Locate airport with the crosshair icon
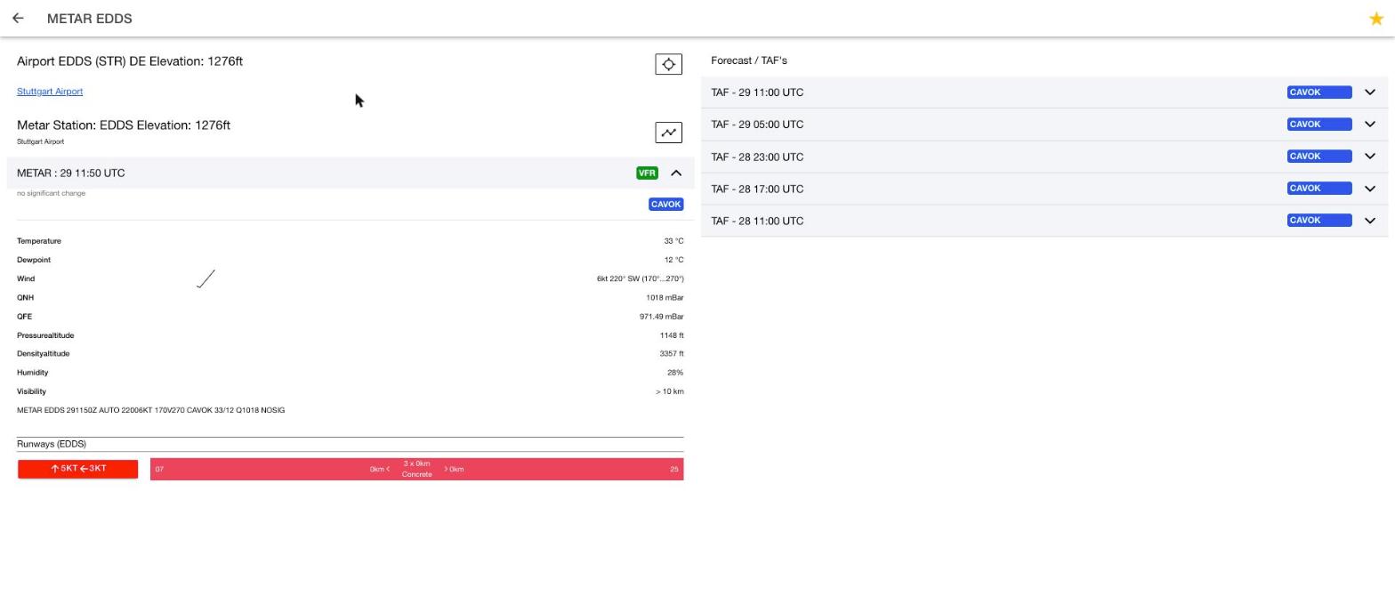Viewport: 1395px width, 612px height. tap(668, 64)
